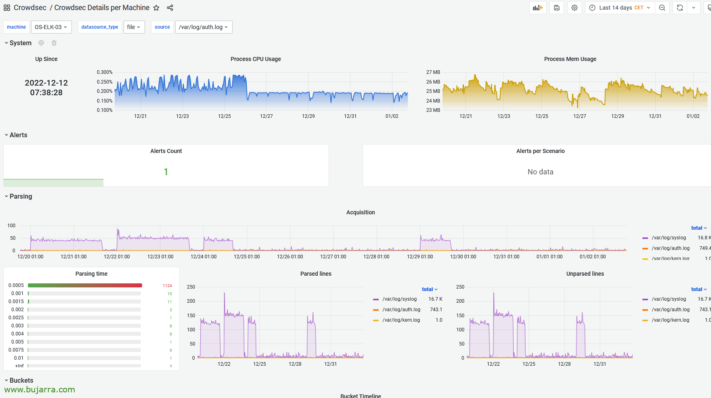Screen dimensions: 711x398
Task: Open the Up Since panel title
Action: tap(46, 59)
